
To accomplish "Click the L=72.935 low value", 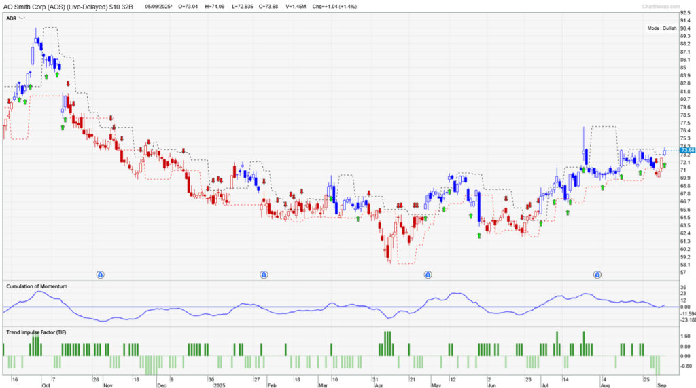I will pyautogui.click(x=243, y=7).
